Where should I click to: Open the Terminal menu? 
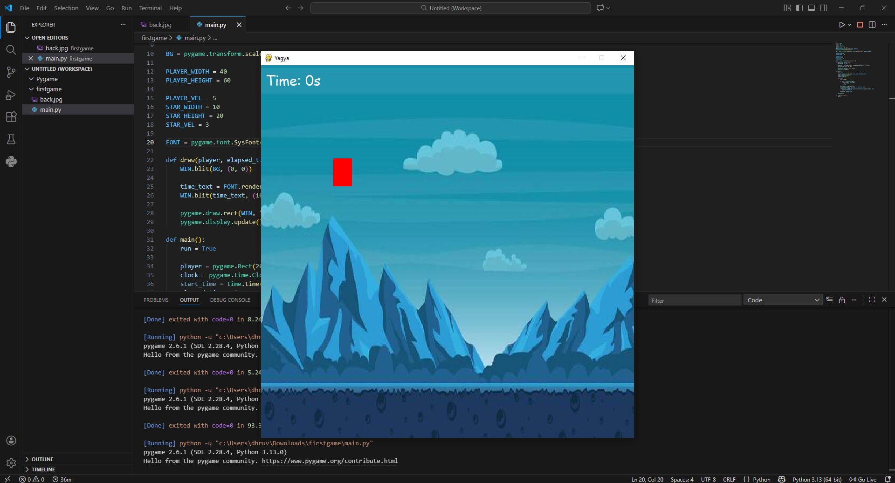click(x=150, y=8)
